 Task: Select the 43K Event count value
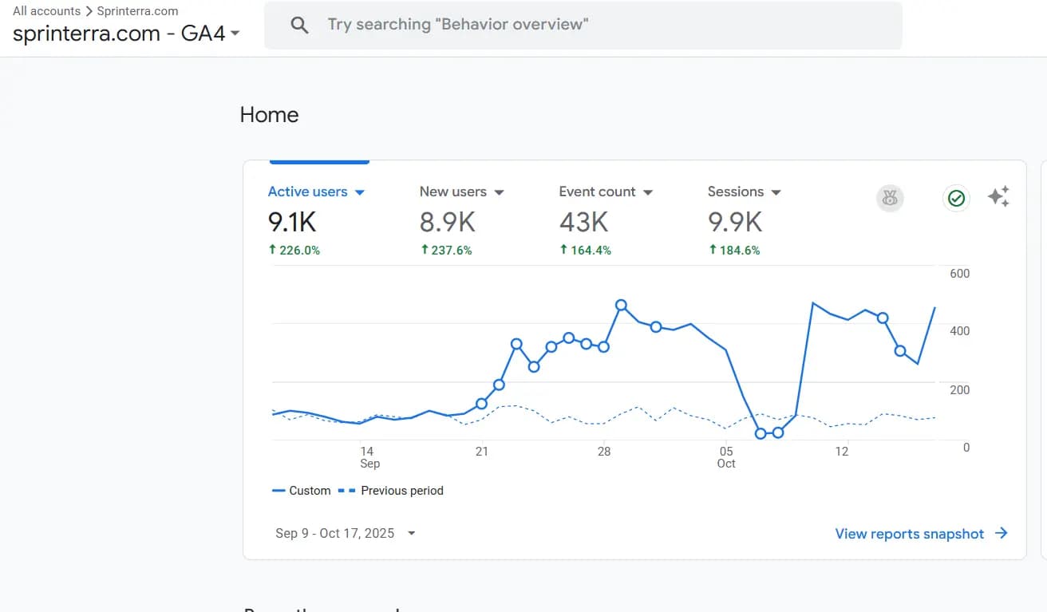pos(583,221)
